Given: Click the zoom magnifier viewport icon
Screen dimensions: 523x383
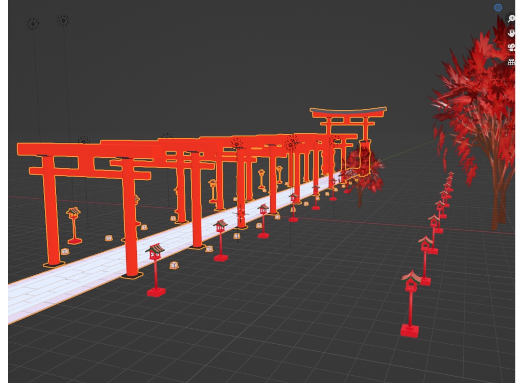Looking at the screenshot, I should pyautogui.click(x=511, y=18).
